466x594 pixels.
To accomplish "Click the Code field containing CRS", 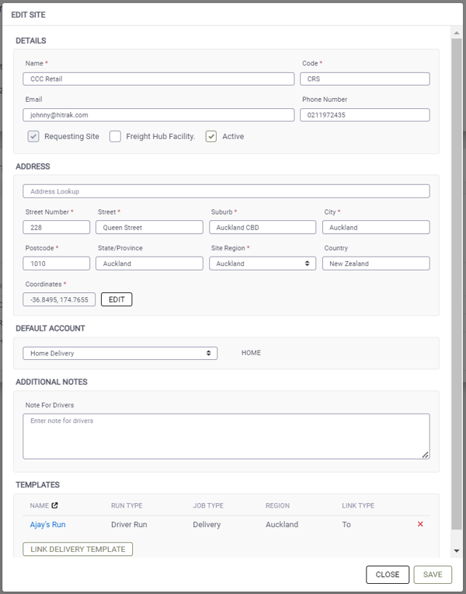I will (365, 79).
